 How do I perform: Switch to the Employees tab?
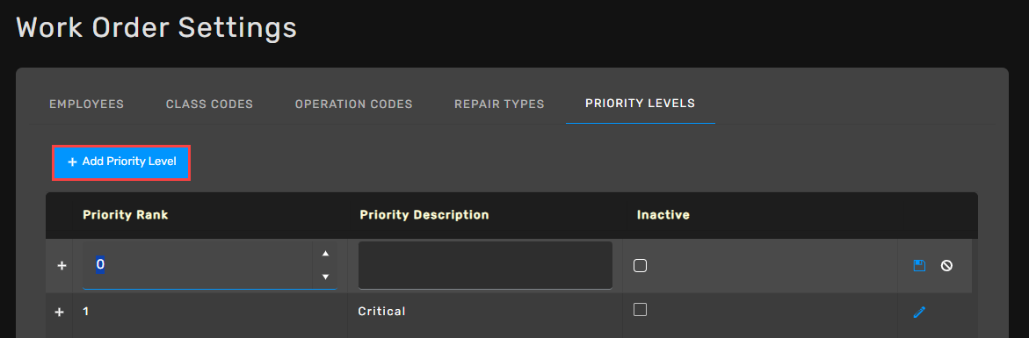[x=87, y=104]
